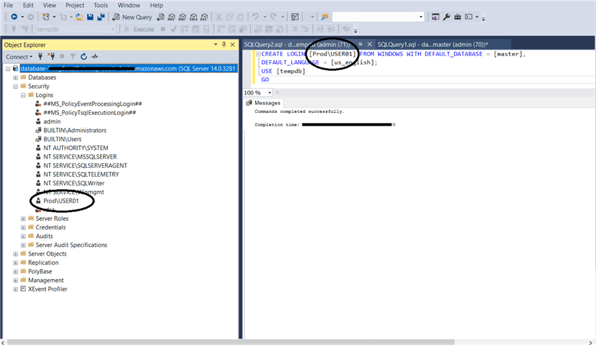Click the Save All icon
The height and width of the screenshot is (345, 596).
101,17
